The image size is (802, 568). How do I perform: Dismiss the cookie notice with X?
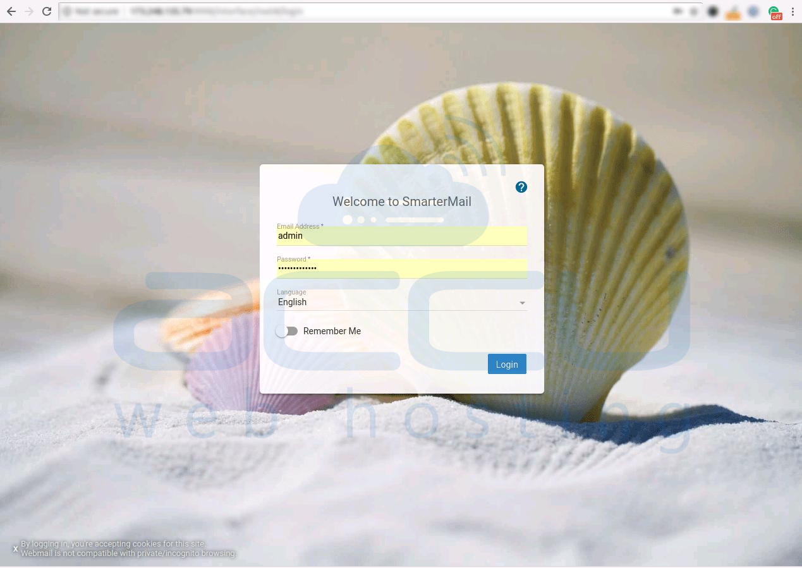pos(16,548)
